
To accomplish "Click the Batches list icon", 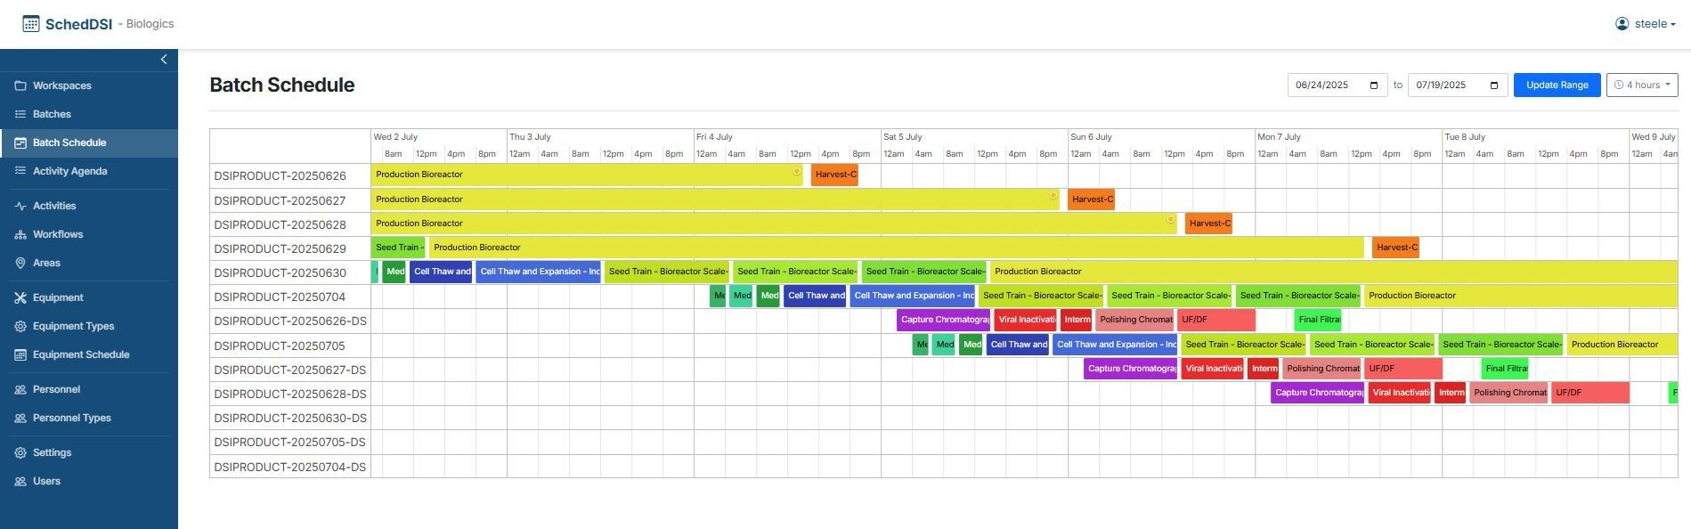I will point(20,114).
